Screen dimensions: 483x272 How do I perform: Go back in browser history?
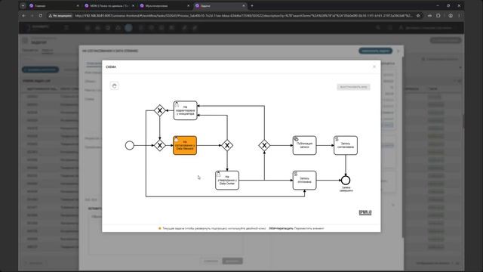(23, 15)
